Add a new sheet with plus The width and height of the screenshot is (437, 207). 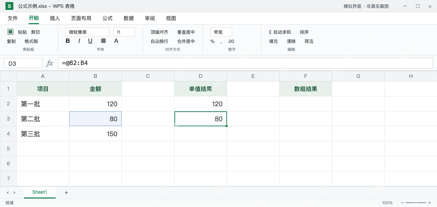tap(66, 193)
